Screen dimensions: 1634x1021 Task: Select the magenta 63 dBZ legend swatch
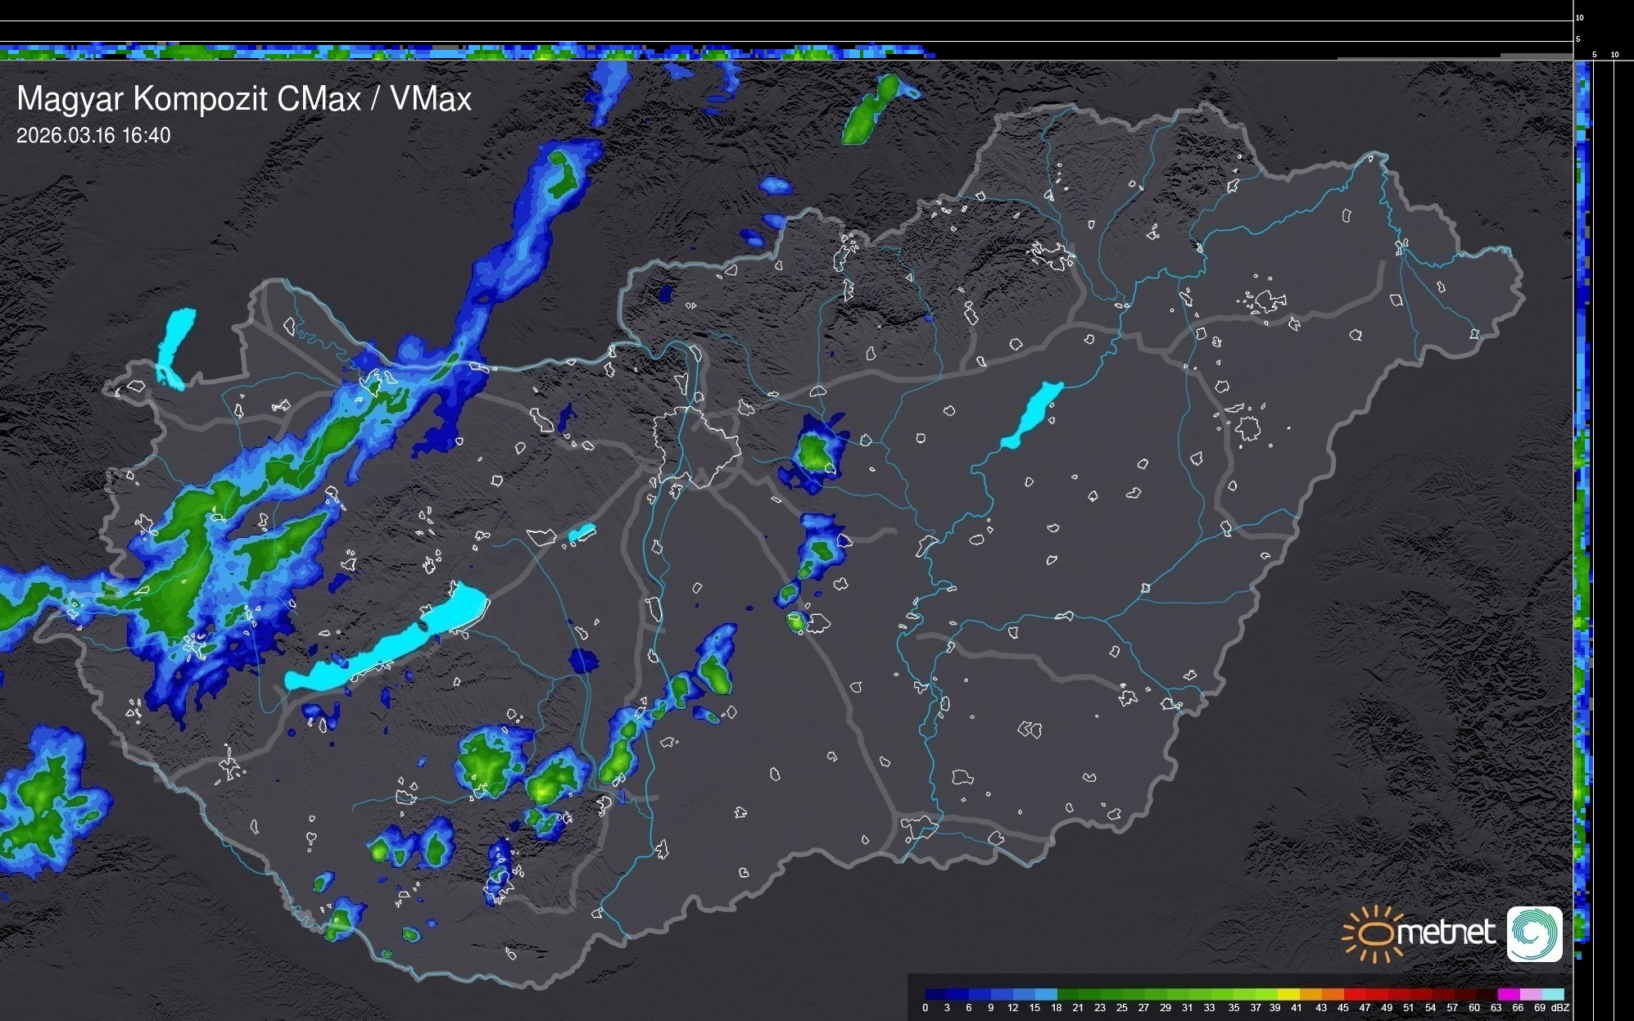click(1507, 994)
